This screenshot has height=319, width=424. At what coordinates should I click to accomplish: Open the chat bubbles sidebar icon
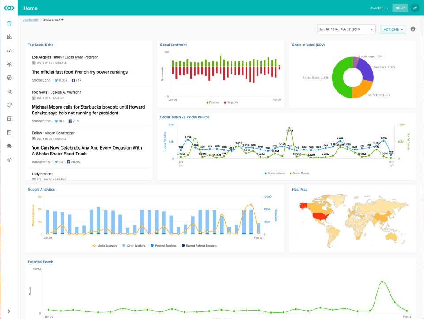click(9, 146)
